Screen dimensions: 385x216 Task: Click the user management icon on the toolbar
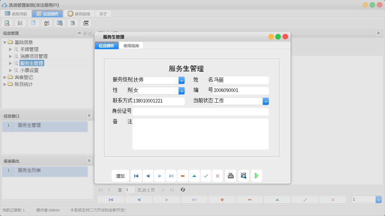(x=47, y=23)
